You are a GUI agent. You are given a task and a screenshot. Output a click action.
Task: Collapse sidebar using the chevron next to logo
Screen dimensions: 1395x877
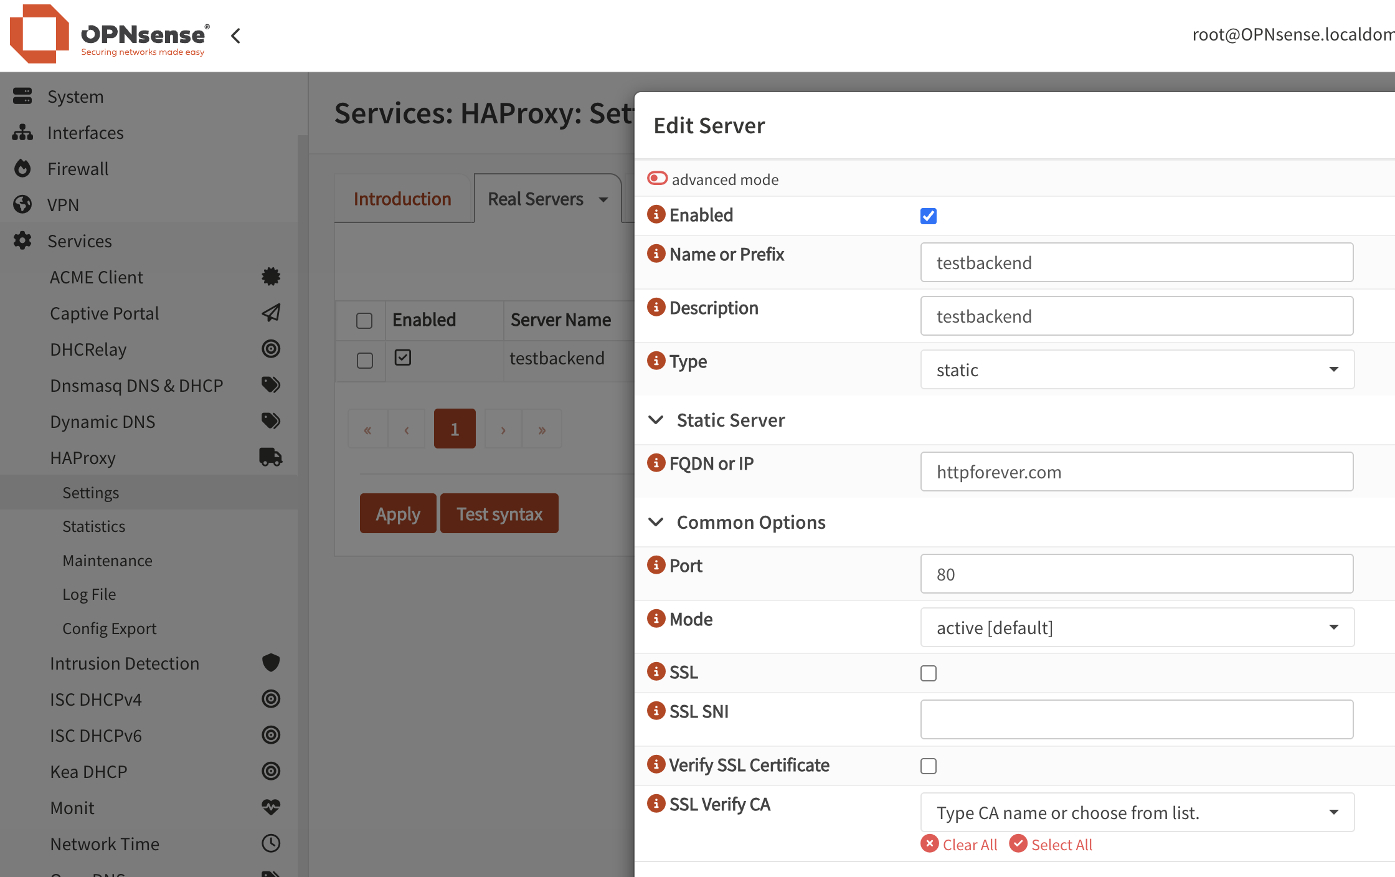click(235, 36)
